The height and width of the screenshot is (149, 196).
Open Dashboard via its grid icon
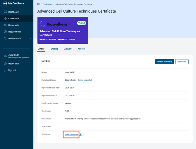tap(5, 12)
